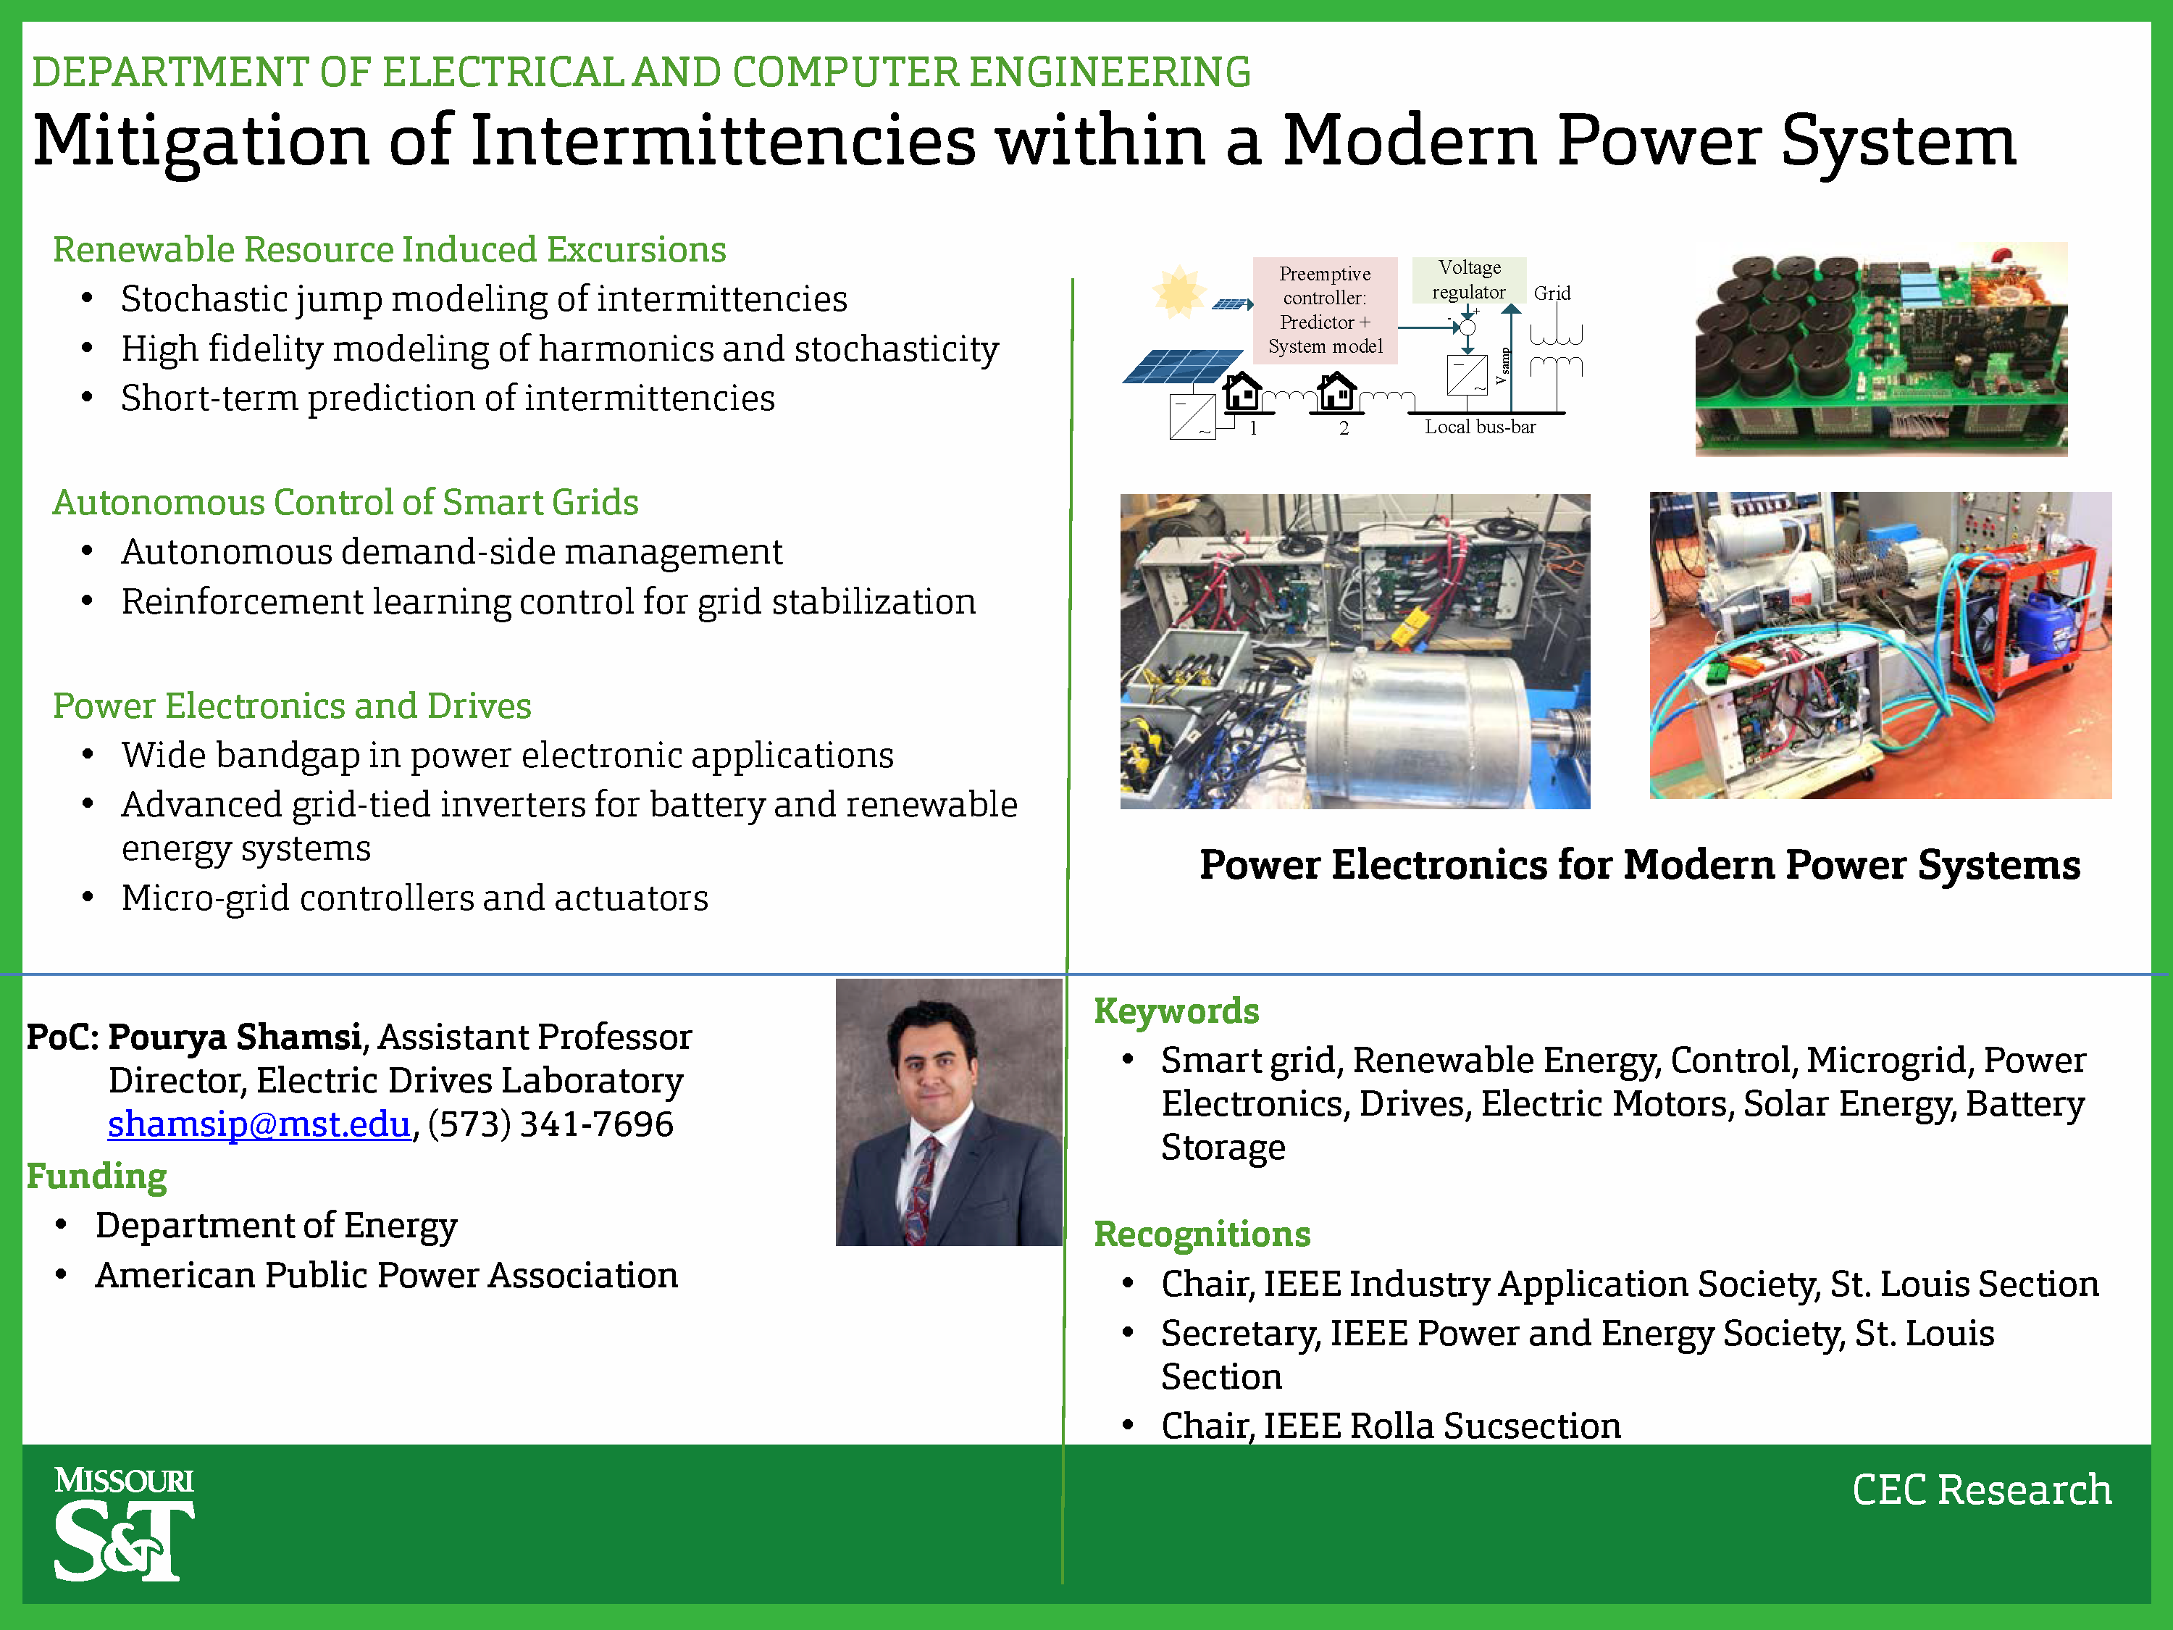Screen dimensions: 2173x1630
Task: Select the 'Autonomous Control of Smart Grids' heading
Action: (x=346, y=502)
